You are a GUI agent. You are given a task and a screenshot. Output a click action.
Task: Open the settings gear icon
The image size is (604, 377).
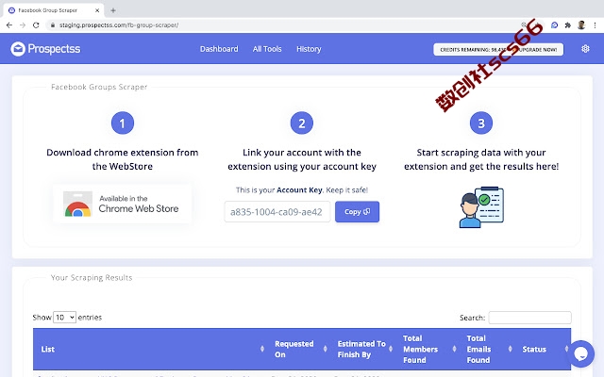pos(585,49)
